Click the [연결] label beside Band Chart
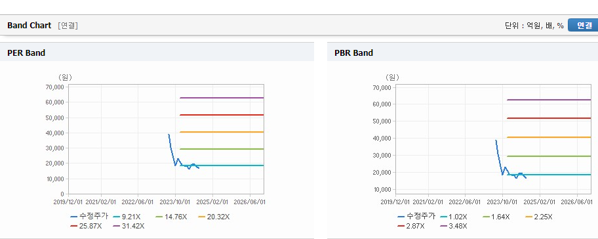Viewport: 598px width, 239px height. click(x=68, y=26)
